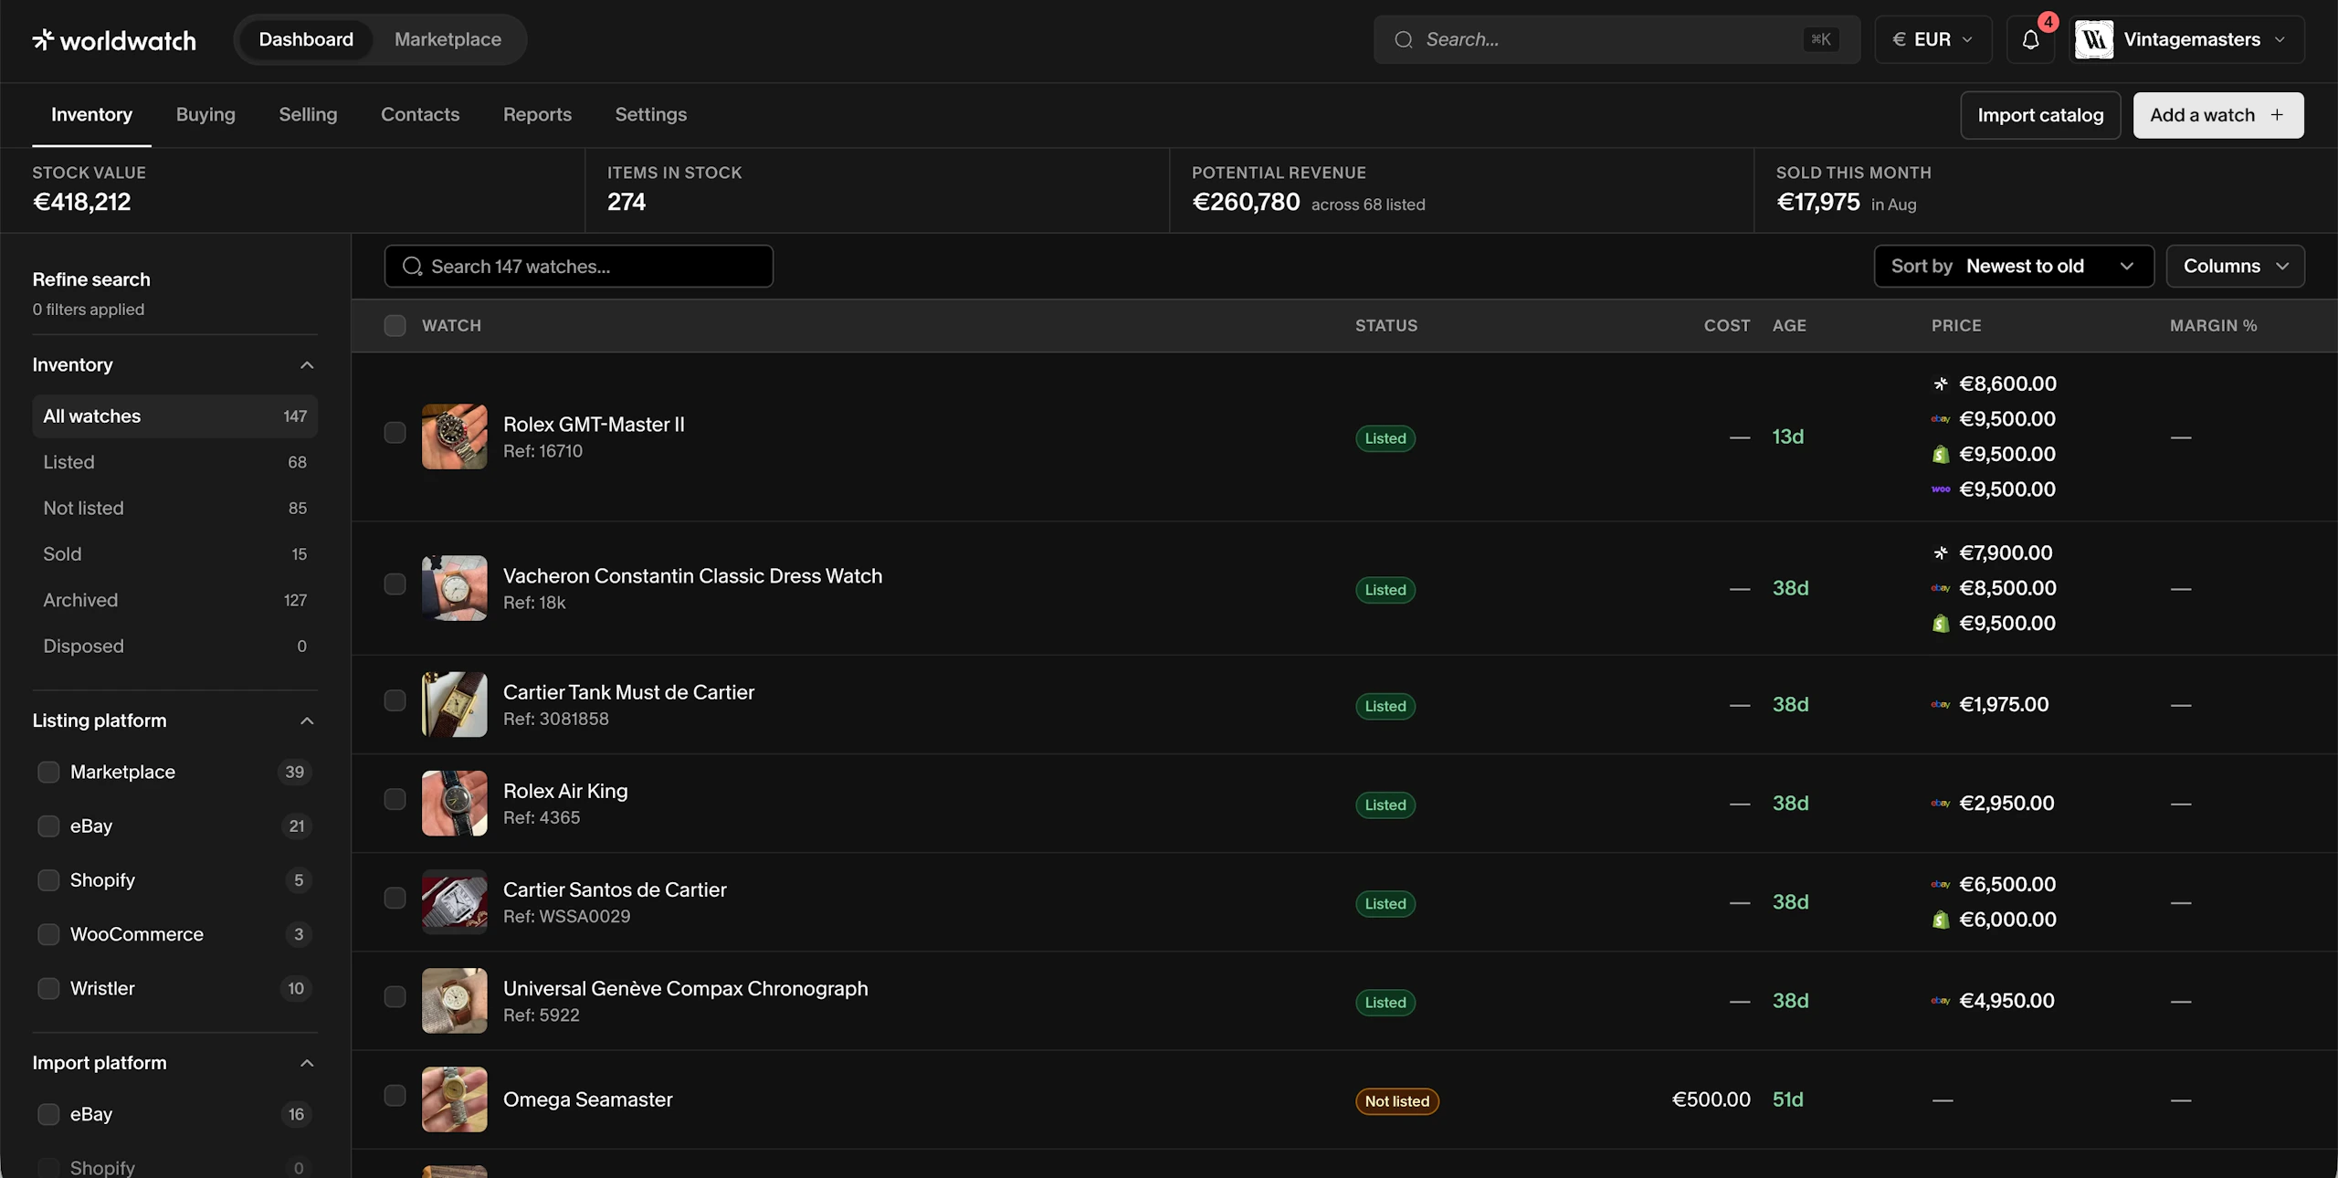Image resolution: width=2338 pixels, height=1178 pixels.
Task: Collapse the Inventory filter section
Action: click(307, 365)
